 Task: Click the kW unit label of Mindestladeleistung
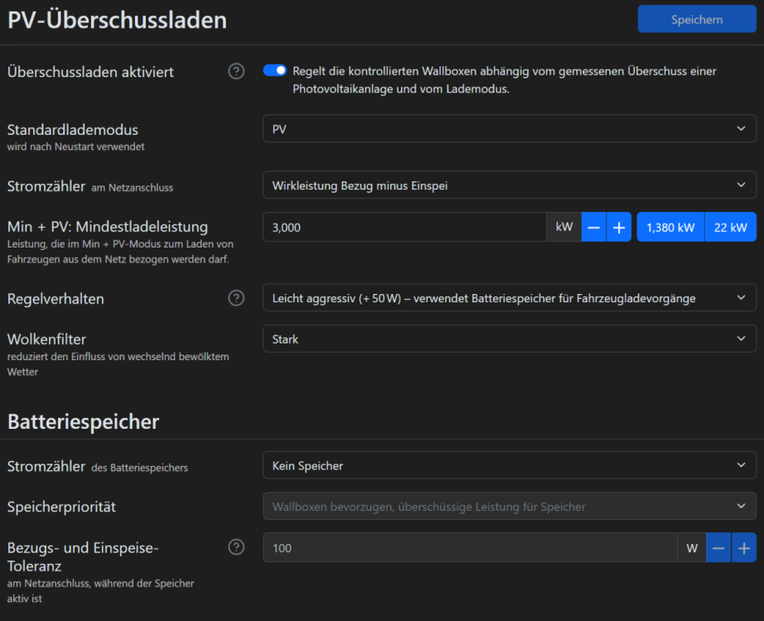click(x=563, y=227)
